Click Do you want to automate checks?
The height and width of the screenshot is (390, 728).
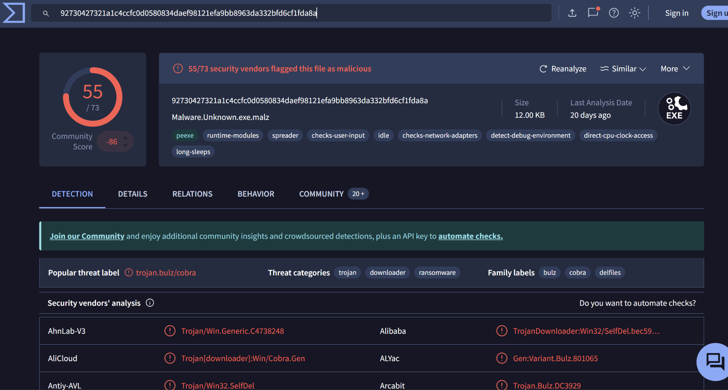637,303
